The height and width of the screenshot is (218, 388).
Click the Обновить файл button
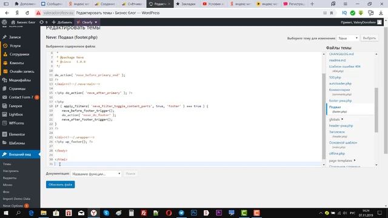60,185
